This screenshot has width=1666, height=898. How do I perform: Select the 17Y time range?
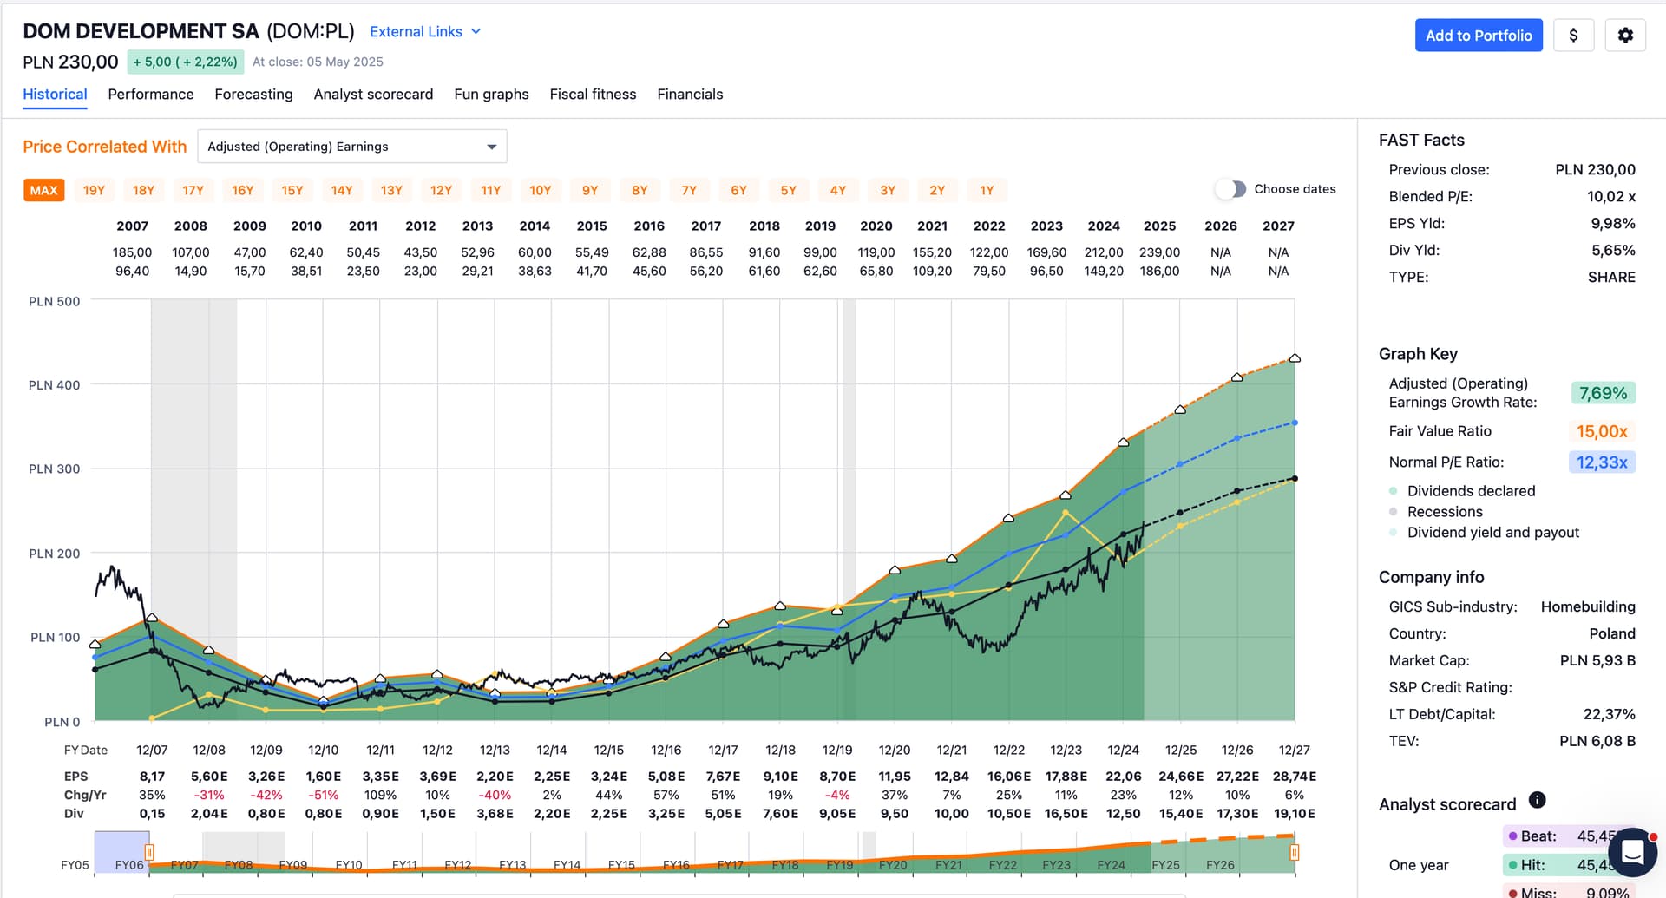point(193,190)
